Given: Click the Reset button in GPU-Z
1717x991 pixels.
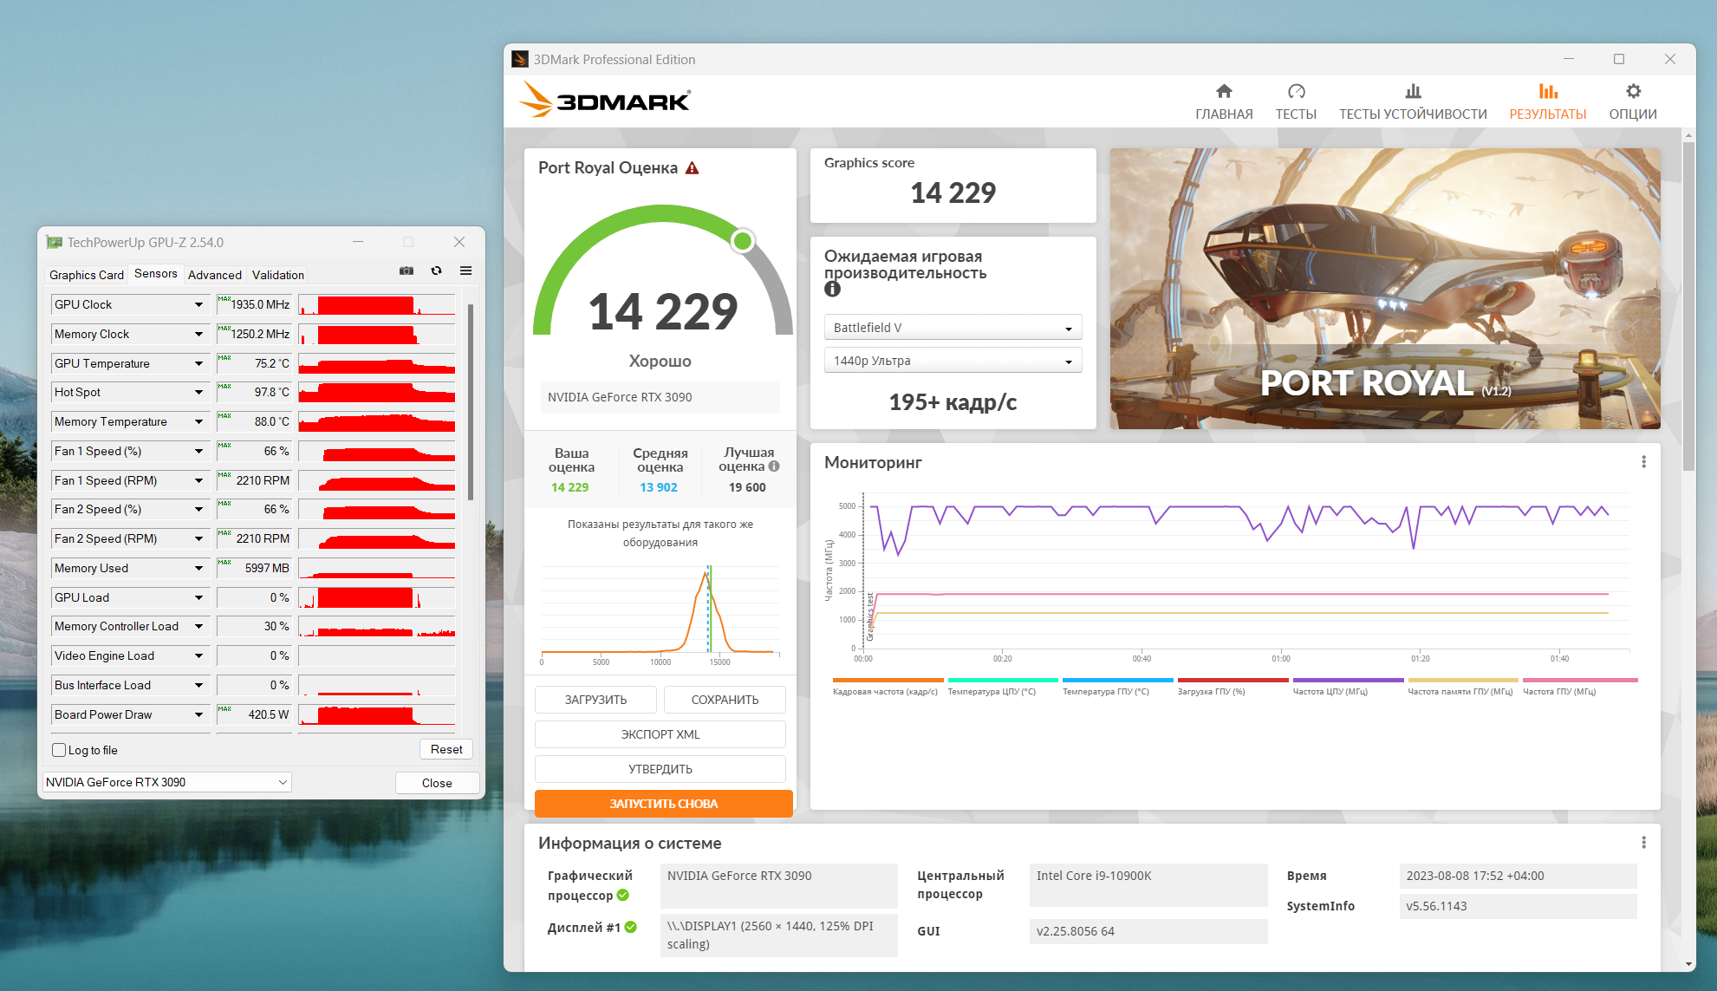Looking at the screenshot, I should (446, 749).
